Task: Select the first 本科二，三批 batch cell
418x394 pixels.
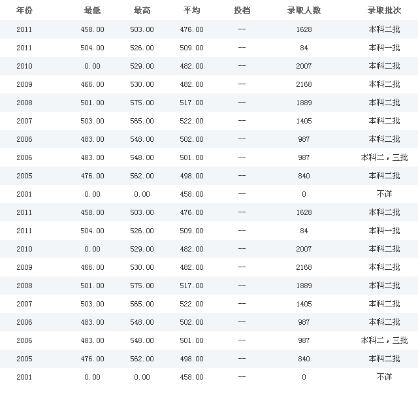Action: tap(384, 157)
